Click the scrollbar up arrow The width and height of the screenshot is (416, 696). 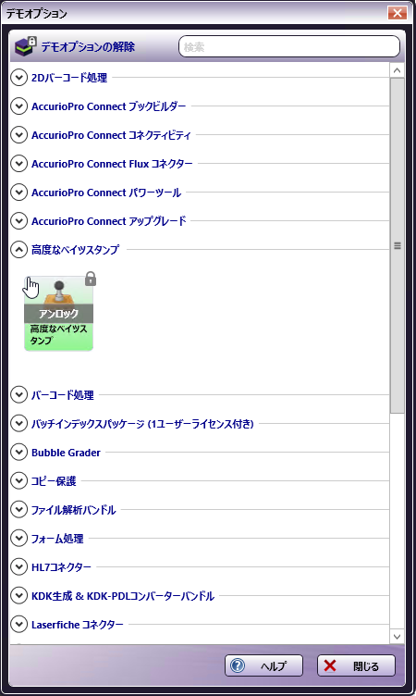[x=397, y=70]
